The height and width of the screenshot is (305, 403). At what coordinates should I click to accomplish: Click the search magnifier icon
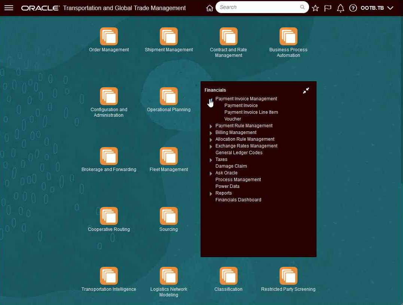point(302,7)
